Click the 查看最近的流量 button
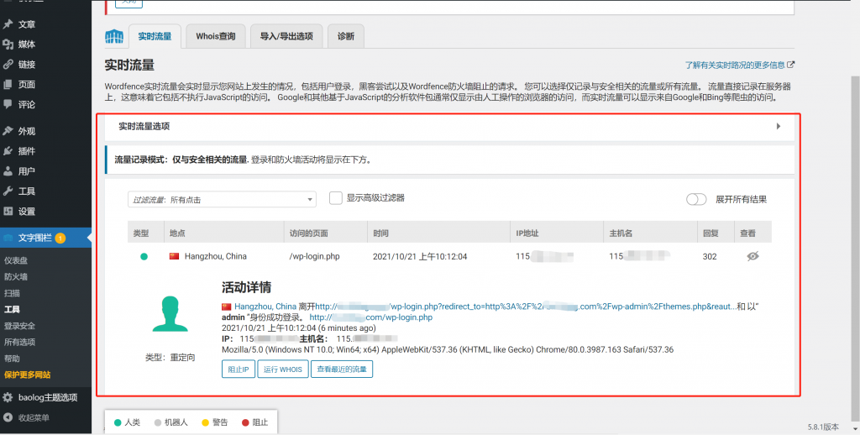860x435 pixels. [342, 369]
